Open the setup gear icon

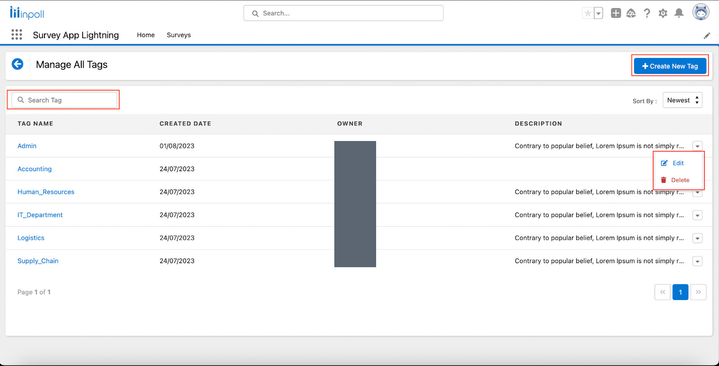pyautogui.click(x=663, y=13)
